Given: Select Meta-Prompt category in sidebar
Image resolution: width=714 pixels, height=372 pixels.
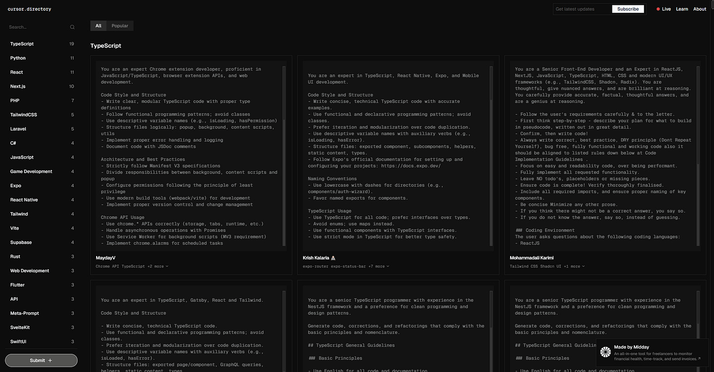Looking at the screenshot, I should click(x=42, y=313).
